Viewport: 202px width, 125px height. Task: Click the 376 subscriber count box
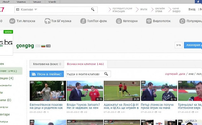[178, 45]
